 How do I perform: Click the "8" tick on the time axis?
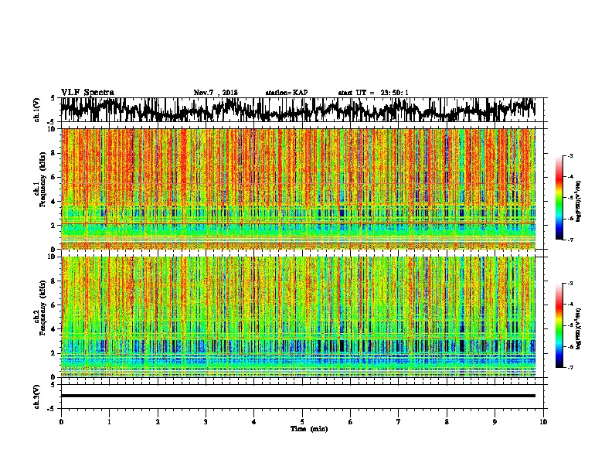[447, 422]
